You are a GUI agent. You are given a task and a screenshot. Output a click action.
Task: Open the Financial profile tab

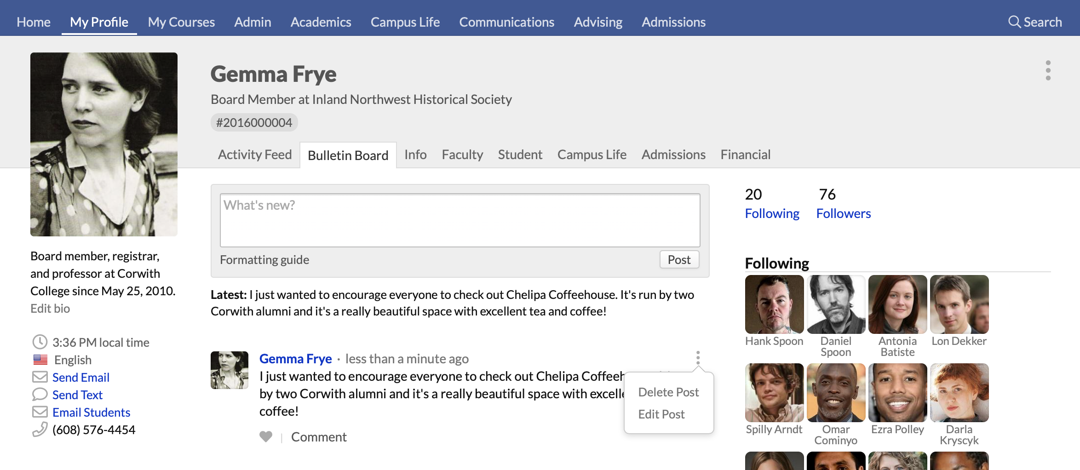(x=745, y=155)
